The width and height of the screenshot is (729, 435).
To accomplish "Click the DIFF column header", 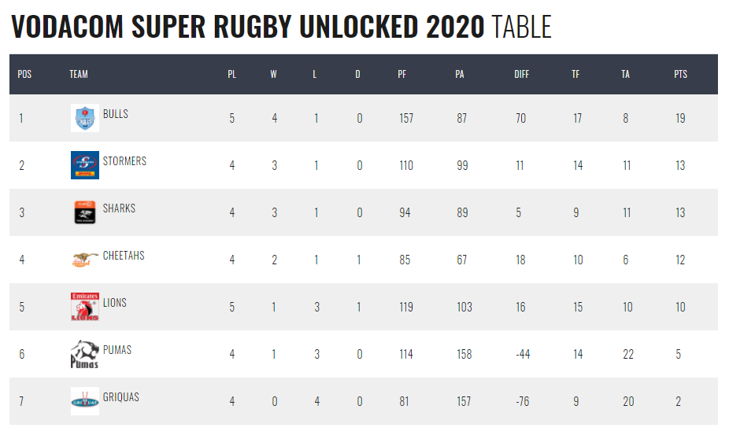I will [x=521, y=75].
